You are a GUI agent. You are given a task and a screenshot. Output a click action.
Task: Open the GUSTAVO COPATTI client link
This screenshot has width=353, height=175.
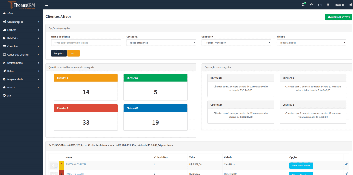click(76, 165)
